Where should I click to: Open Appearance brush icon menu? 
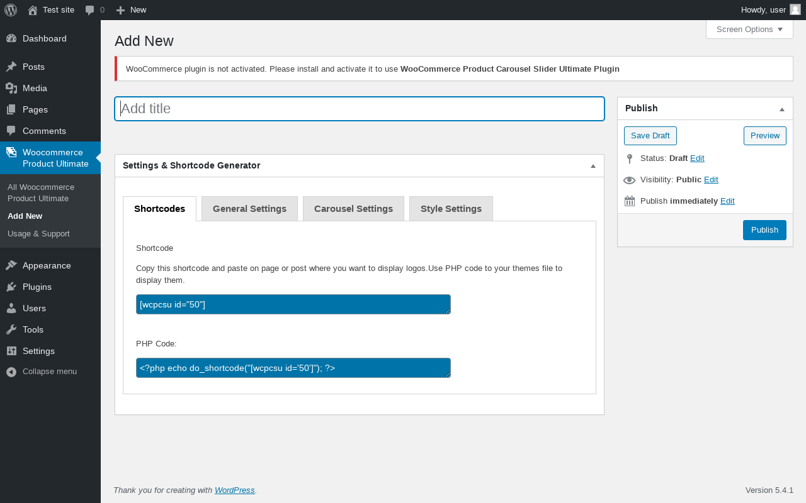[x=11, y=265]
